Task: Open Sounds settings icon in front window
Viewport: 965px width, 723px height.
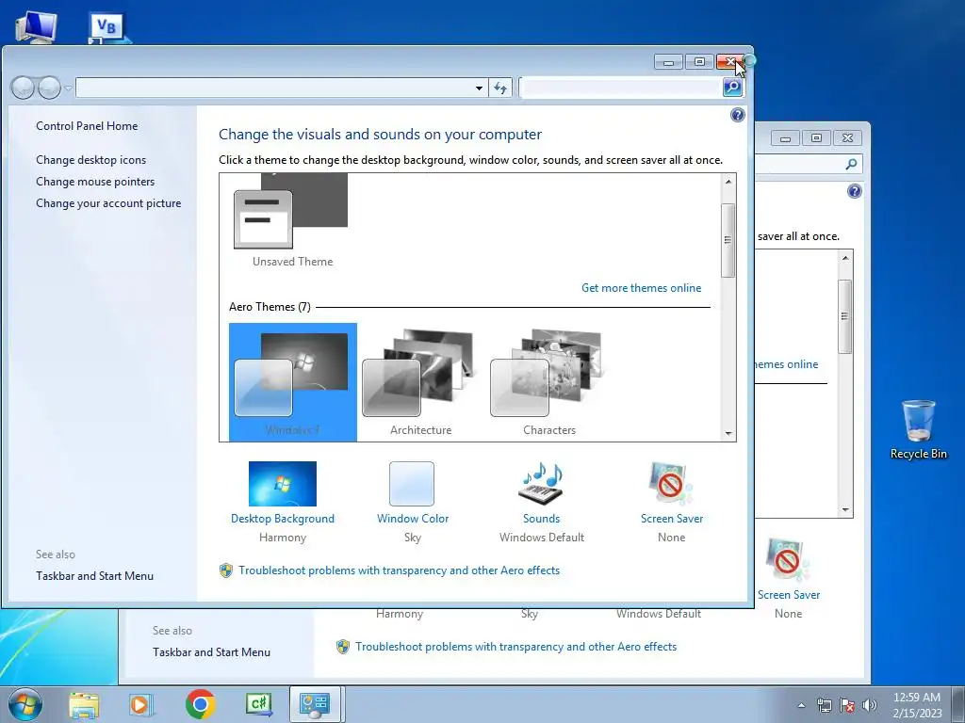Action: 541,484
